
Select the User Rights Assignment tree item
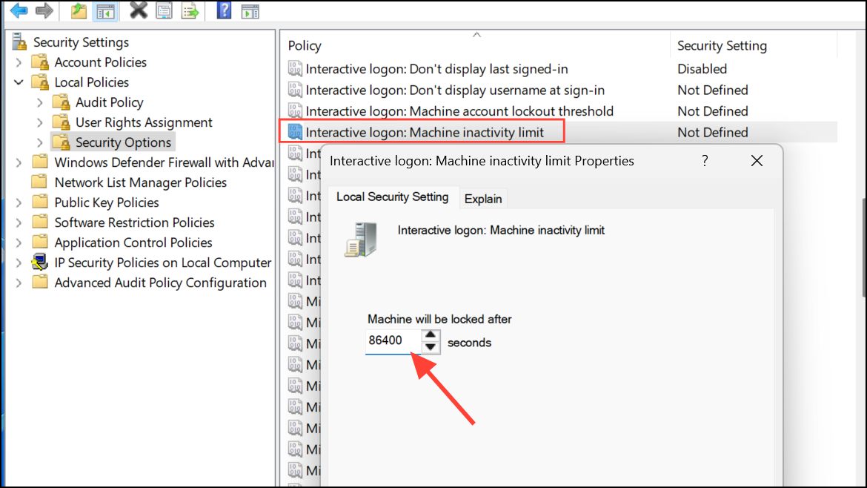(x=144, y=122)
